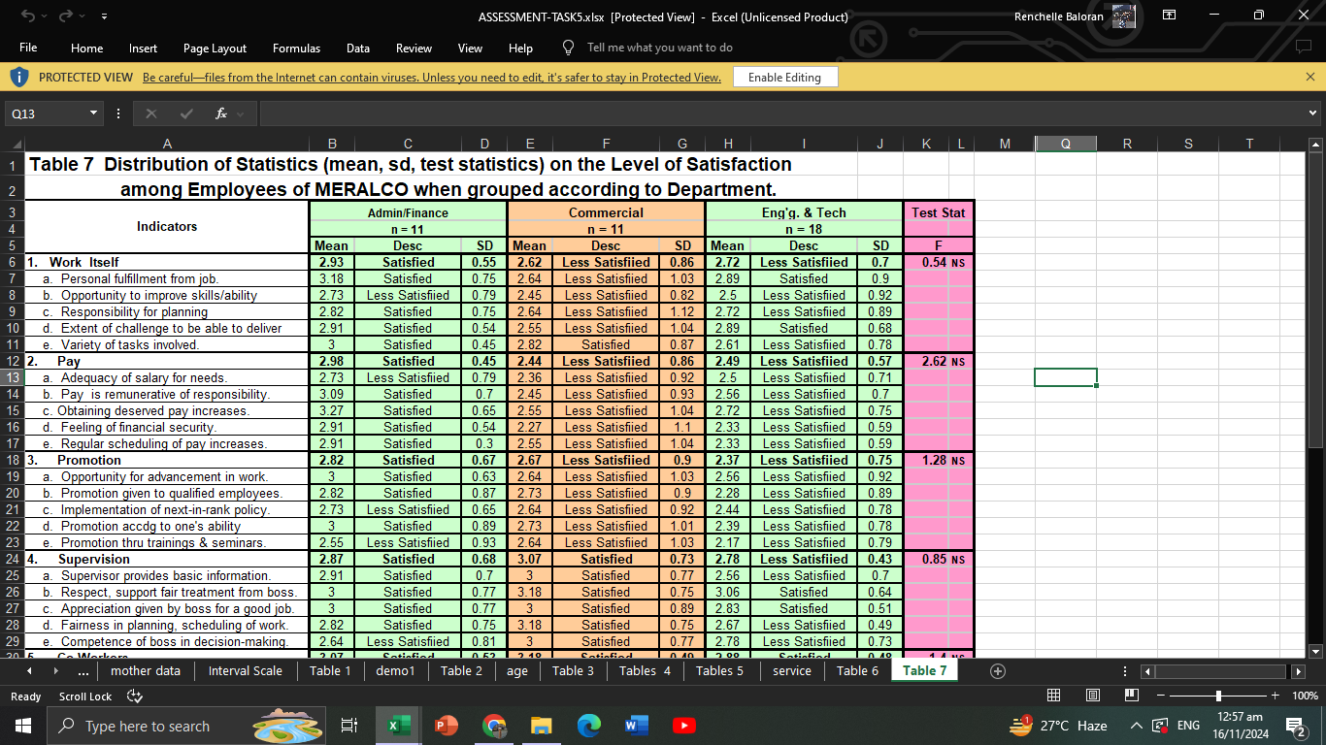Open the Page Layout ribbon tab
Viewport: 1326px width, 745px height.
215,48
